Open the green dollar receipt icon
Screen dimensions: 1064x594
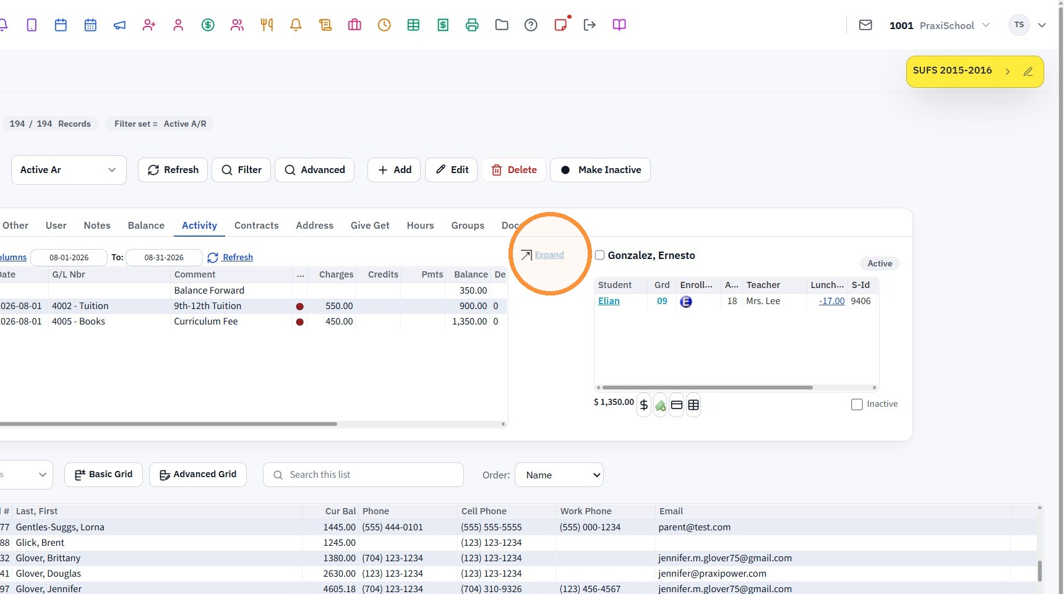(x=443, y=25)
